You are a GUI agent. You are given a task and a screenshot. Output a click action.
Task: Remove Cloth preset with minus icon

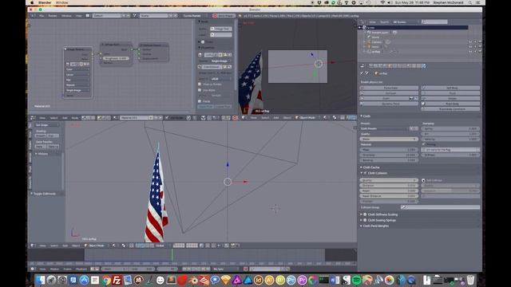pyautogui.click(x=416, y=128)
